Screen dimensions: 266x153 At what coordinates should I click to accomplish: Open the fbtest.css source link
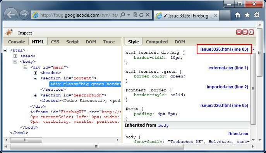pyautogui.click(x=238, y=134)
